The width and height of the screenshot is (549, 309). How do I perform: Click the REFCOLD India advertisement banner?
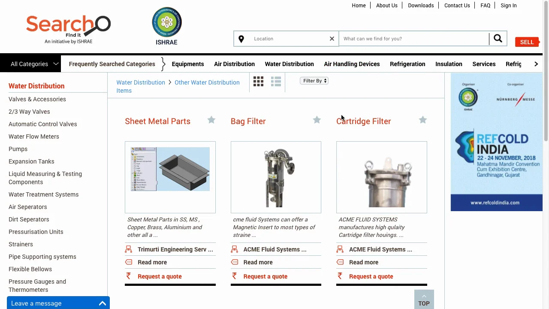tap(497, 142)
